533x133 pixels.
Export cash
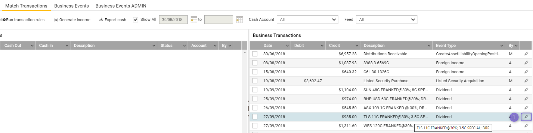[x=113, y=20]
